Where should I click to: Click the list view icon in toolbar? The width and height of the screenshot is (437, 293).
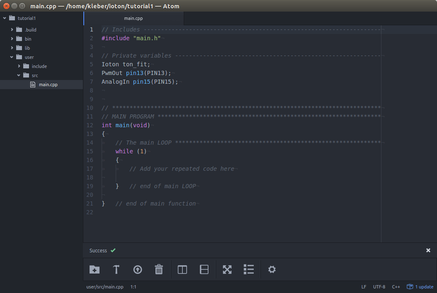pos(249,269)
